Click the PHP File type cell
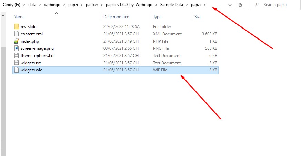Viewport: 301px width, 156px height. [161, 41]
